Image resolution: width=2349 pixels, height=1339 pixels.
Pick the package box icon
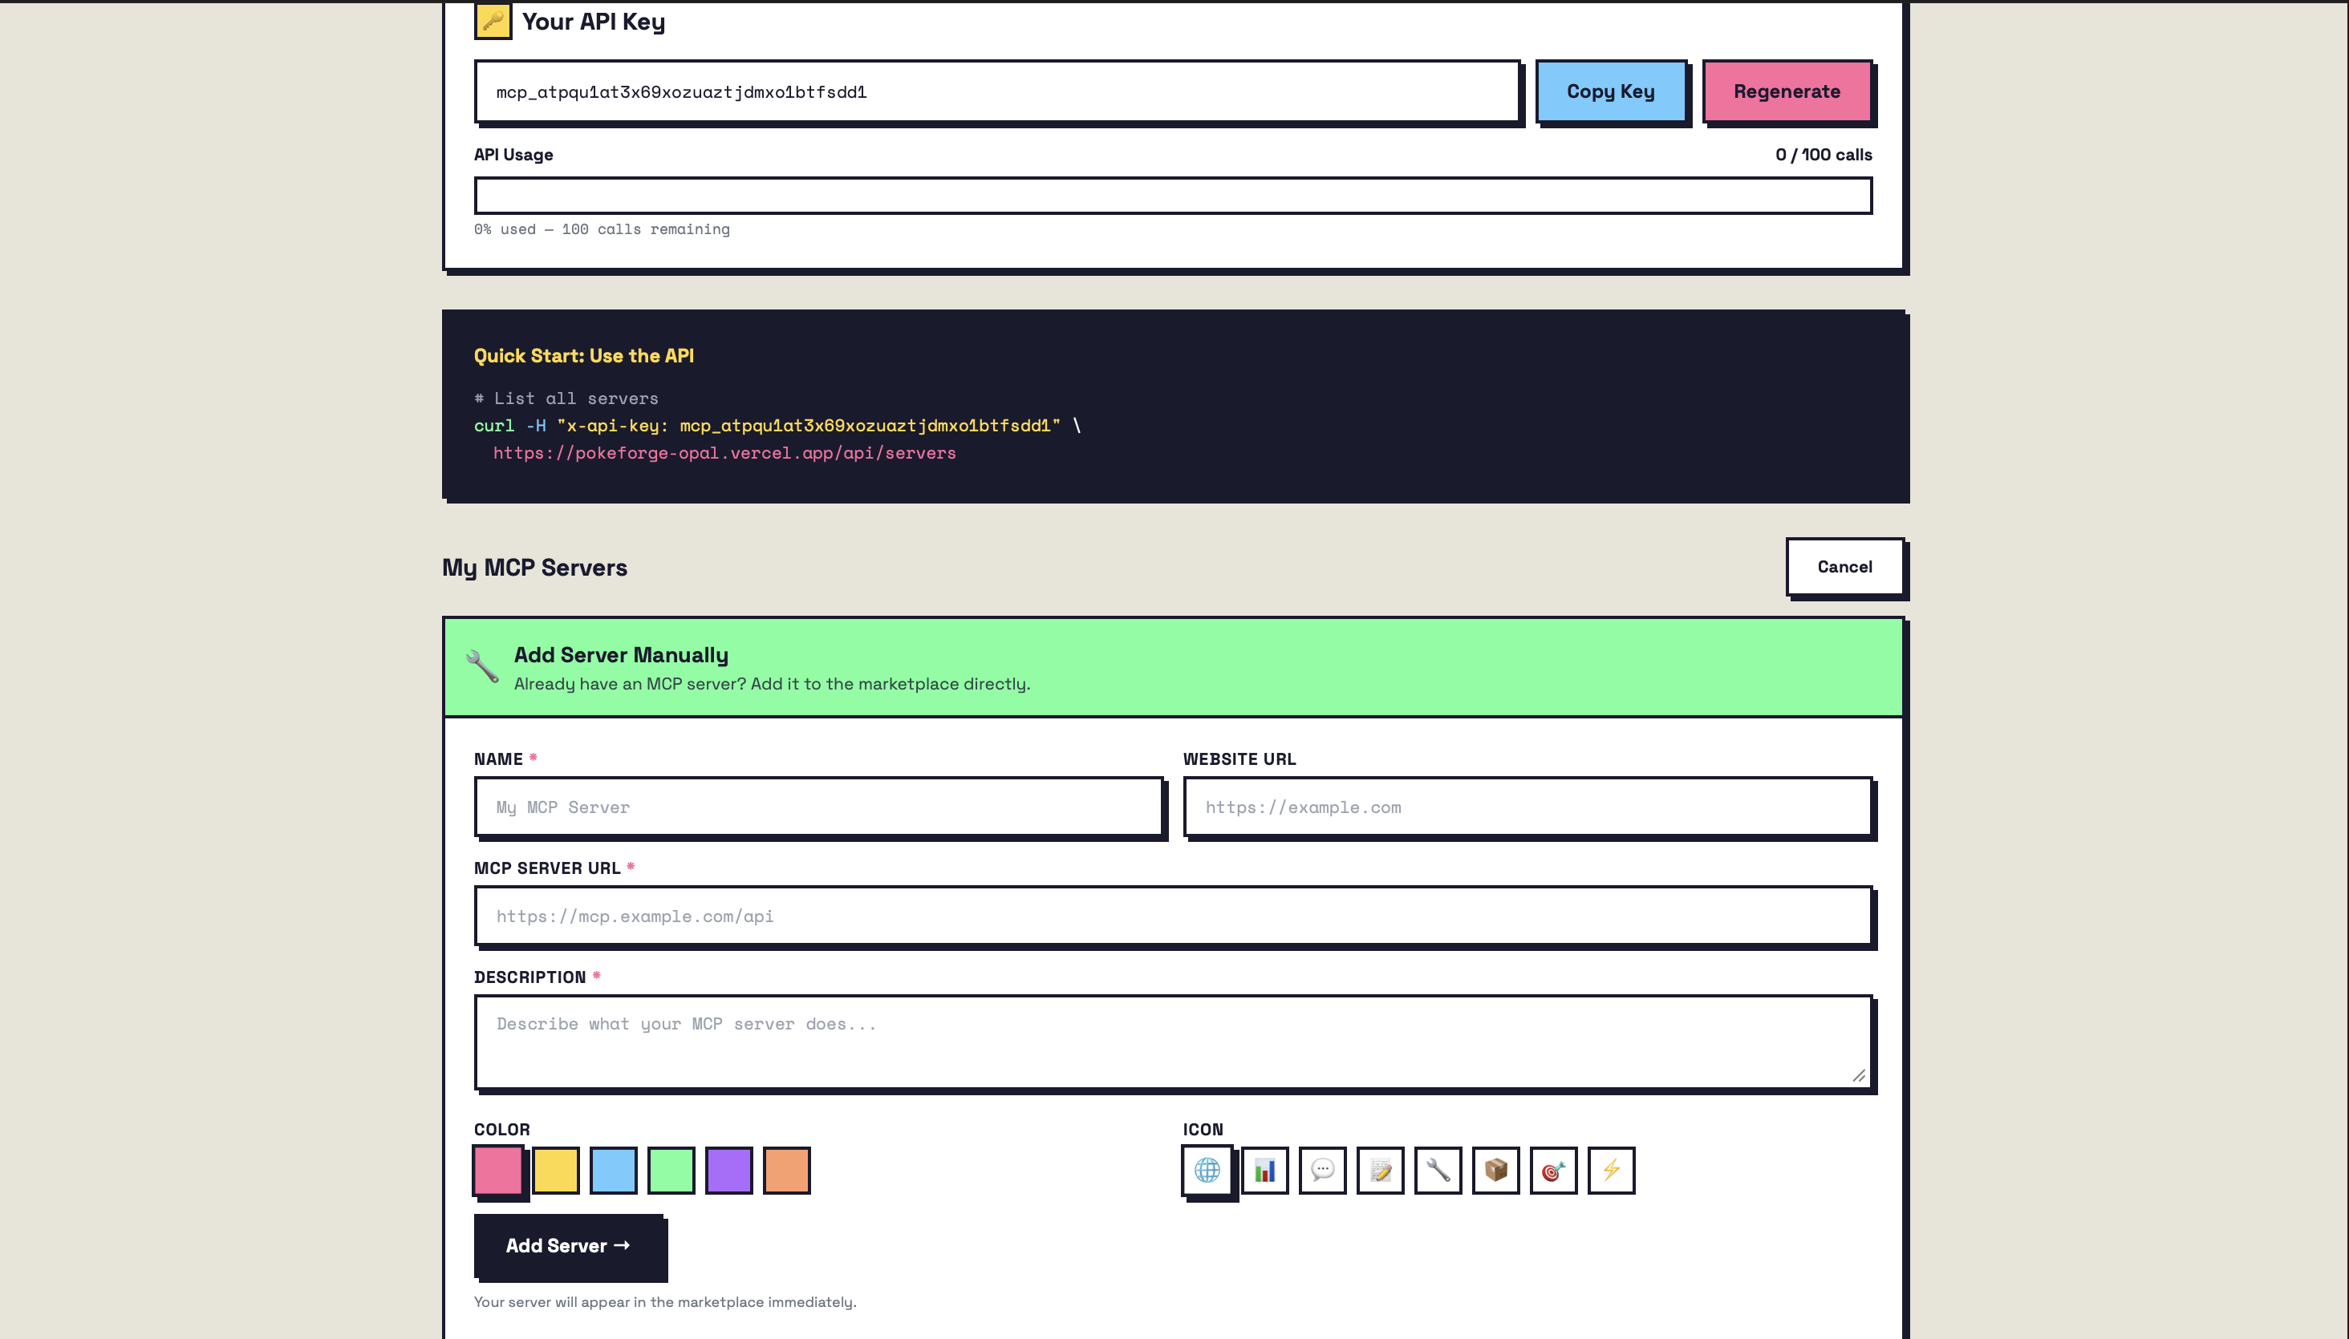[1495, 1170]
